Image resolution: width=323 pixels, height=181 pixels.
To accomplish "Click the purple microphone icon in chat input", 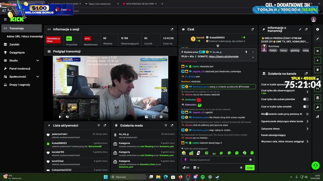I will [x=185, y=160].
